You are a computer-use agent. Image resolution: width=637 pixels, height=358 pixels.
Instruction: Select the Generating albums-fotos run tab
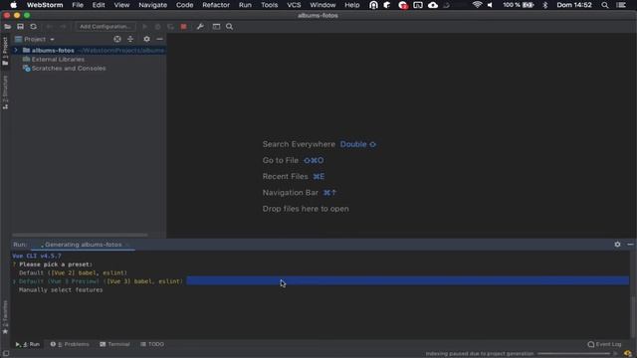pyautogui.click(x=83, y=245)
